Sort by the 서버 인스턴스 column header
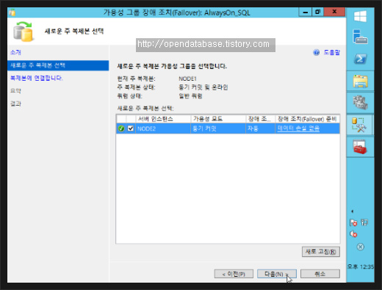This screenshot has width=382, height=290. point(163,119)
